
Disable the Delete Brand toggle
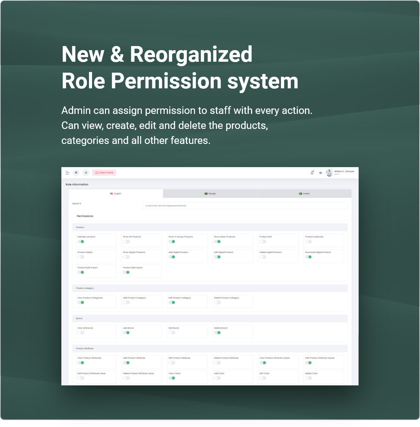pyautogui.click(x=217, y=333)
